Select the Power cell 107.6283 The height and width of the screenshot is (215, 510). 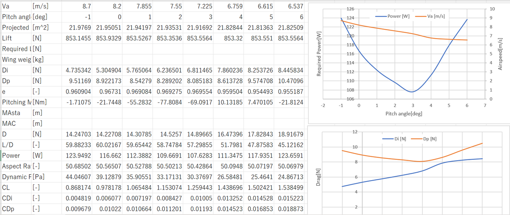[199, 156]
